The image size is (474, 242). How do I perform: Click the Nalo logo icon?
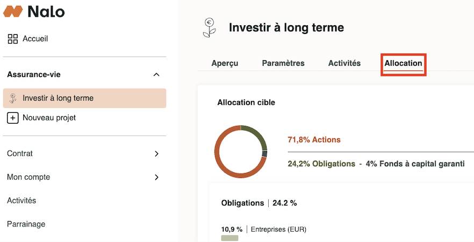pyautogui.click(x=12, y=11)
